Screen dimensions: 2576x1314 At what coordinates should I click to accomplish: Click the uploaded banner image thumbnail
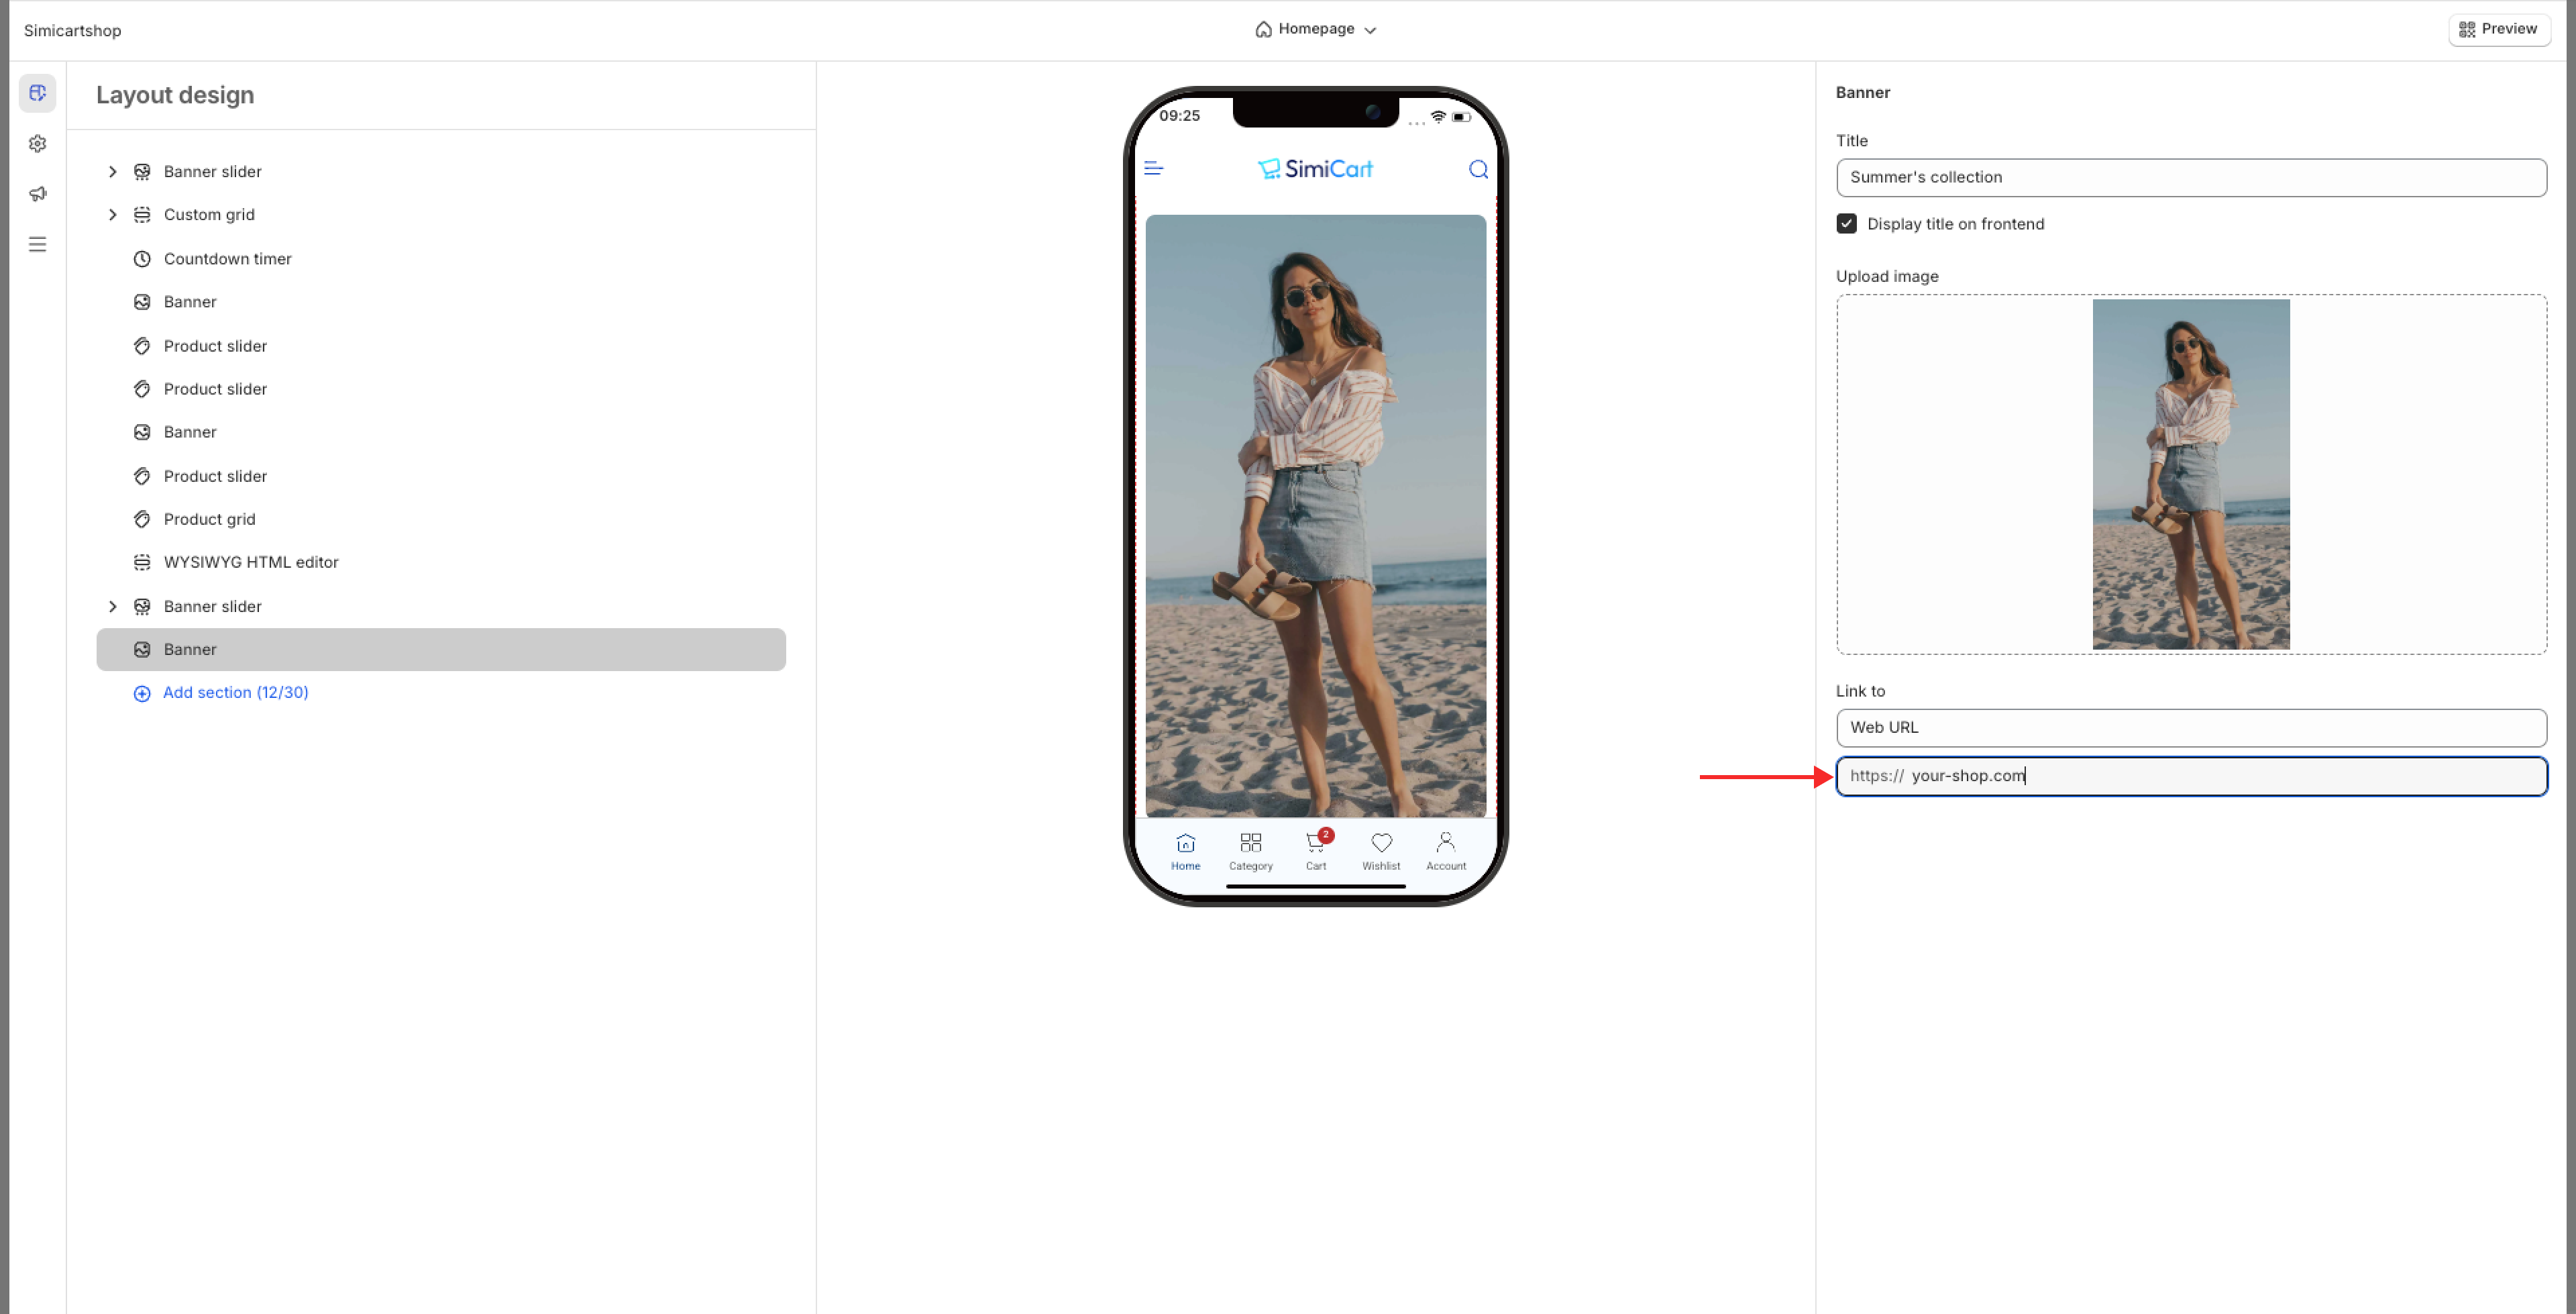click(x=2190, y=474)
